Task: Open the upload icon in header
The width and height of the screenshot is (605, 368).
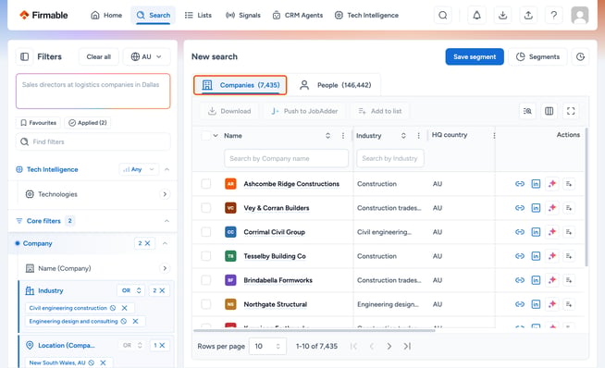Action: [528, 16]
